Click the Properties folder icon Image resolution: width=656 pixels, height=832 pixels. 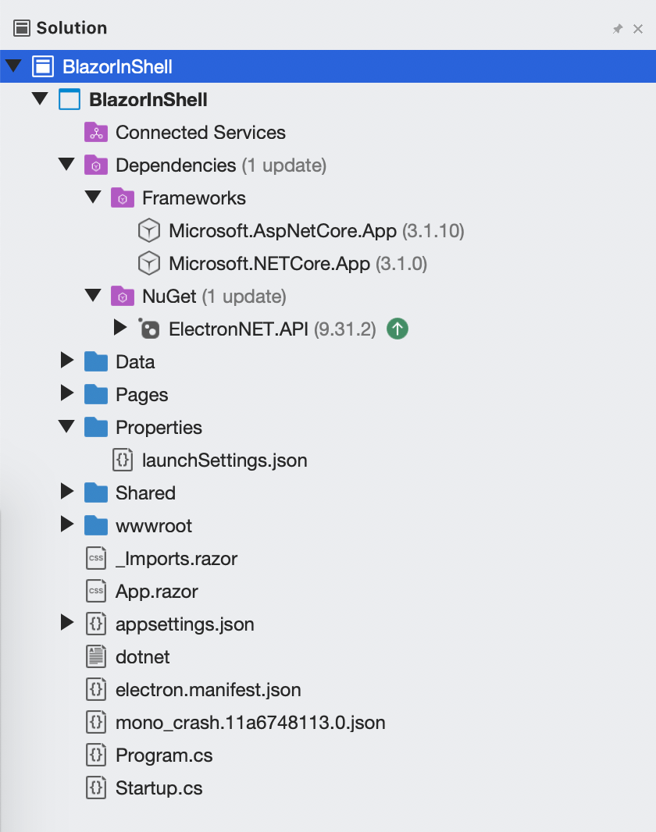coord(96,427)
